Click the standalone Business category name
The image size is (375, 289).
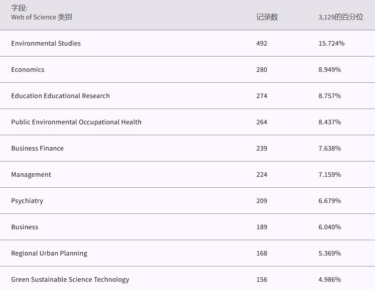tap(25, 227)
